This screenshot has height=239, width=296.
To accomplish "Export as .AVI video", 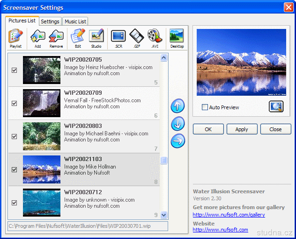I will tap(154, 38).
